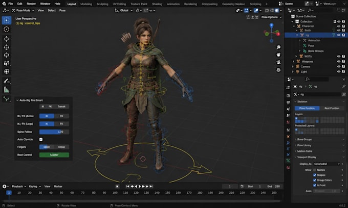
Task: Open the Pose menu in viewport header
Action: [x=62, y=10]
